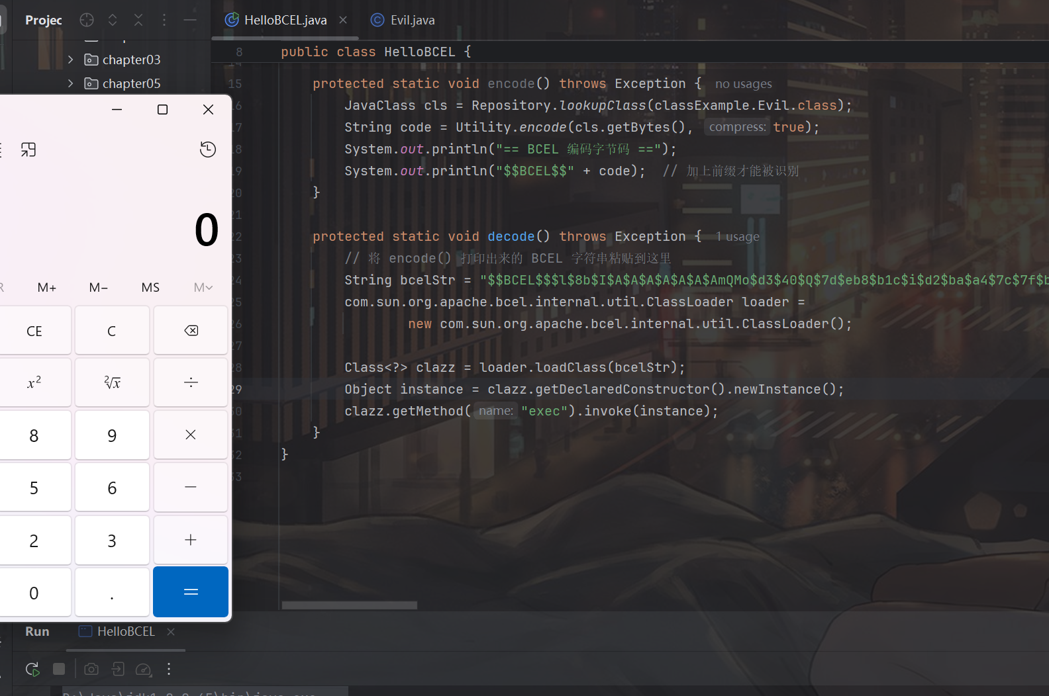This screenshot has height=696, width=1049.
Task: Click Select Opened File crosshair icon
Action: (x=87, y=20)
